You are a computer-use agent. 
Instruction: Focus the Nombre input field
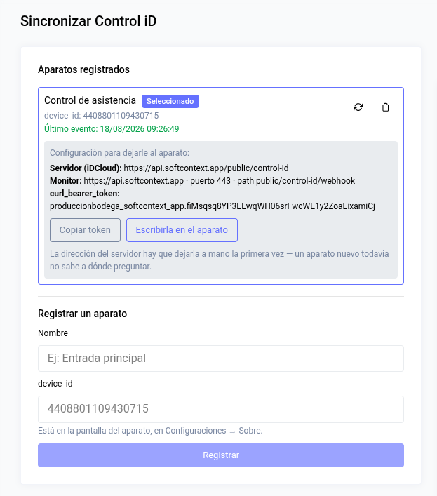click(x=221, y=358)
